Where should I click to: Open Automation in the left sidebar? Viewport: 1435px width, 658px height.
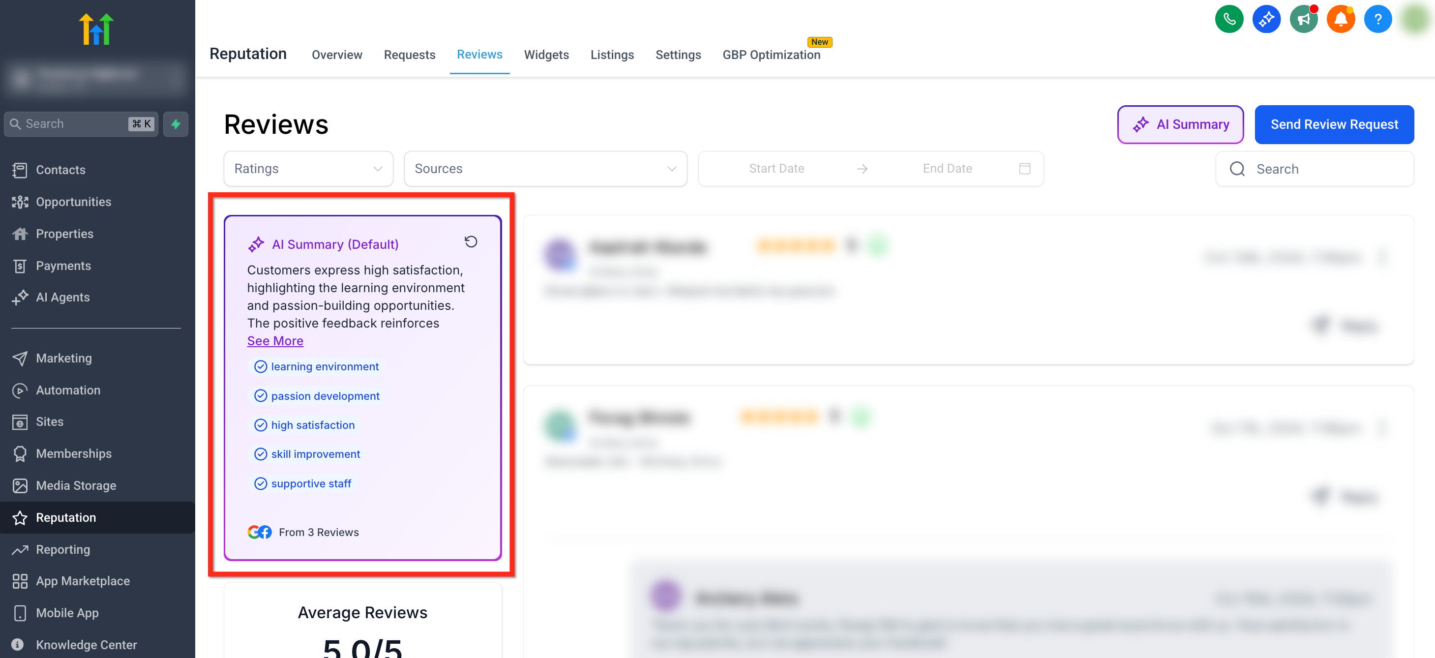68,390
